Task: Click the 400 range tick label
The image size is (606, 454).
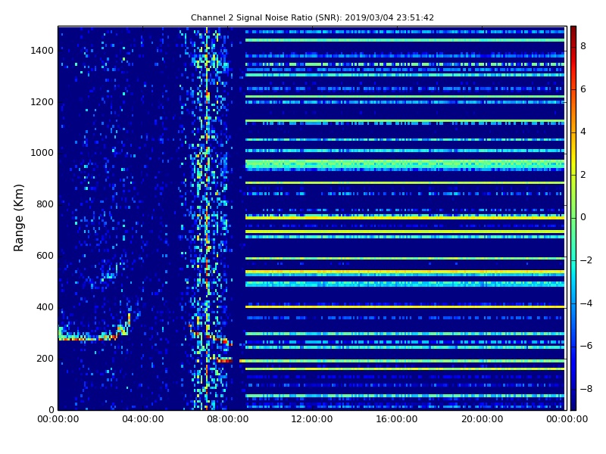Action: 45,307
